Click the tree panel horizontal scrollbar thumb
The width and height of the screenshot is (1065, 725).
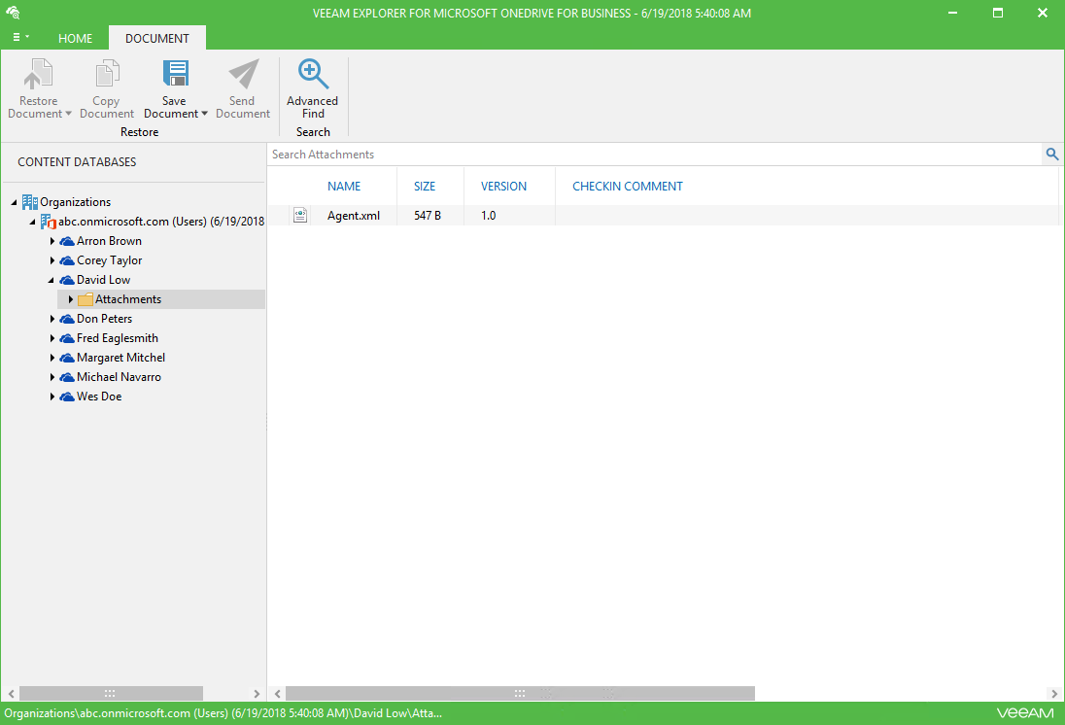[111, 694]
